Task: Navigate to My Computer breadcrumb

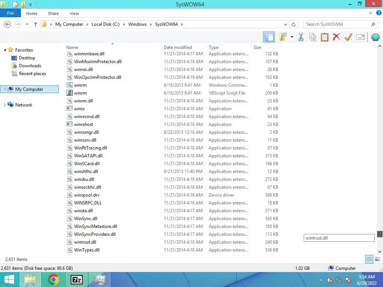Action: 69,24
